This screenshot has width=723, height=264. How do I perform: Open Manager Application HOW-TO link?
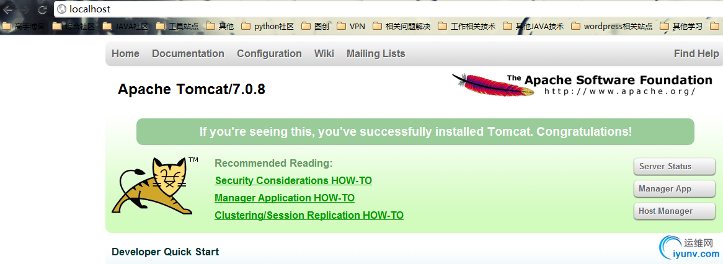point(285,198)
